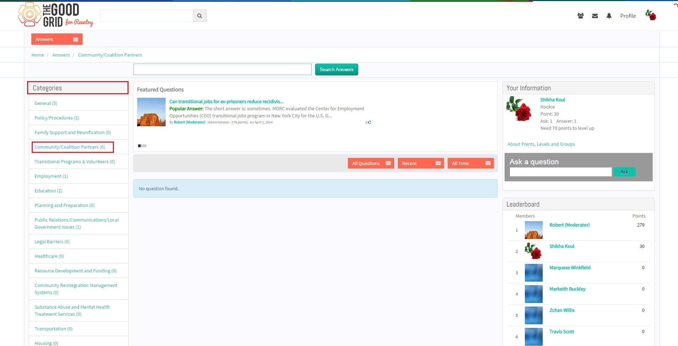The height and width of the screenshot is (346, 678).
Task: Expand the Answers dropdown menu
Action: [57, 39]
